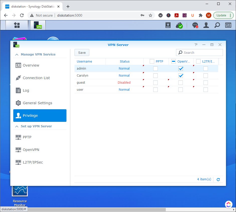Click the VPN Server taskbar icon
Viewport: 236px width, 212px height.
pyautogui.click(x=38, y=25)
